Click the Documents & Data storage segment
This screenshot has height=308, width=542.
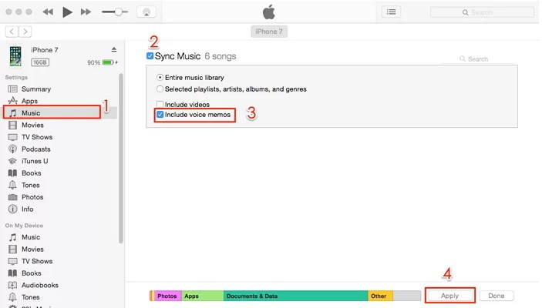coord(295,296)
